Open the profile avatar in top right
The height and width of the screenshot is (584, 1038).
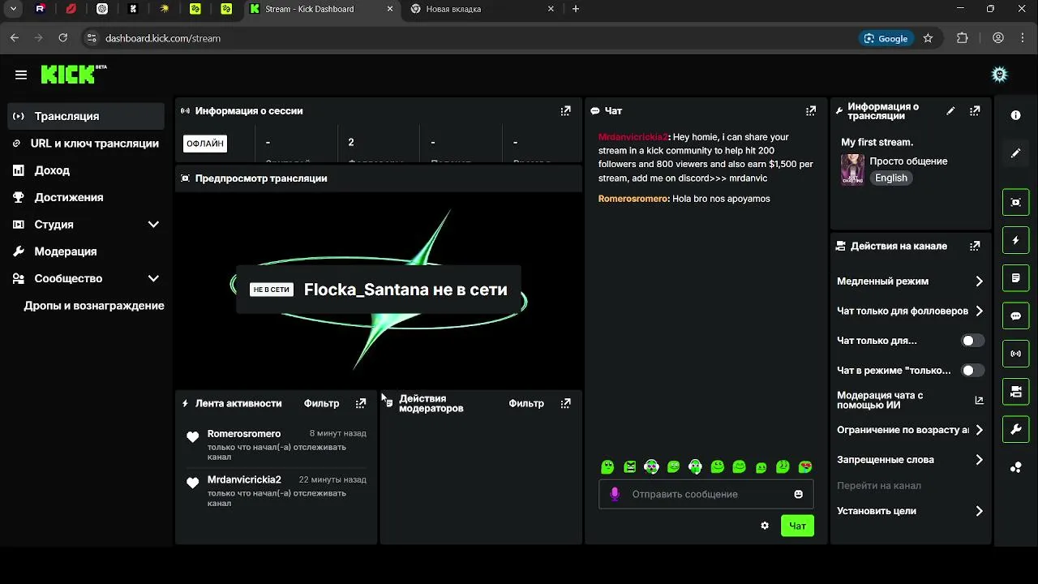[1000, 75]
